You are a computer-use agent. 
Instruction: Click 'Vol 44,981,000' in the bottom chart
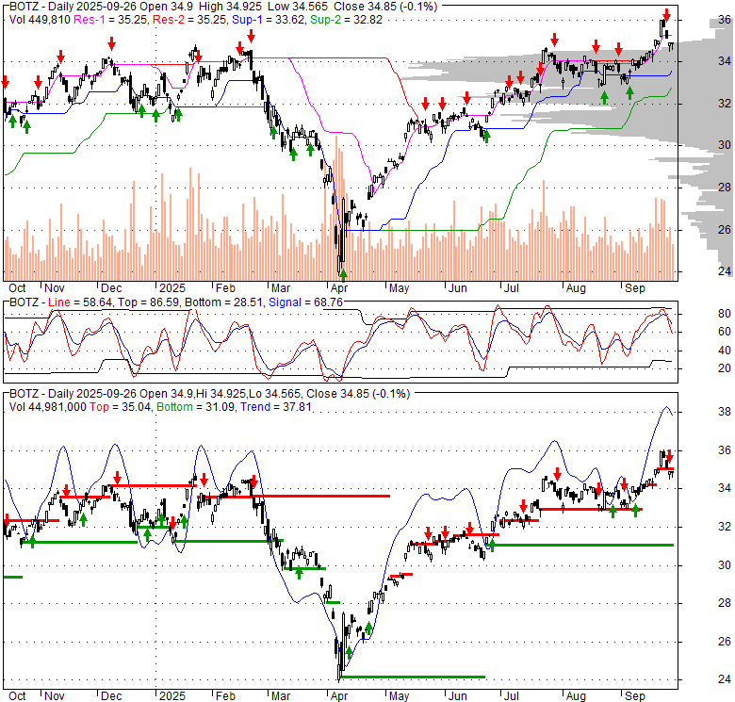click(48, 407)
